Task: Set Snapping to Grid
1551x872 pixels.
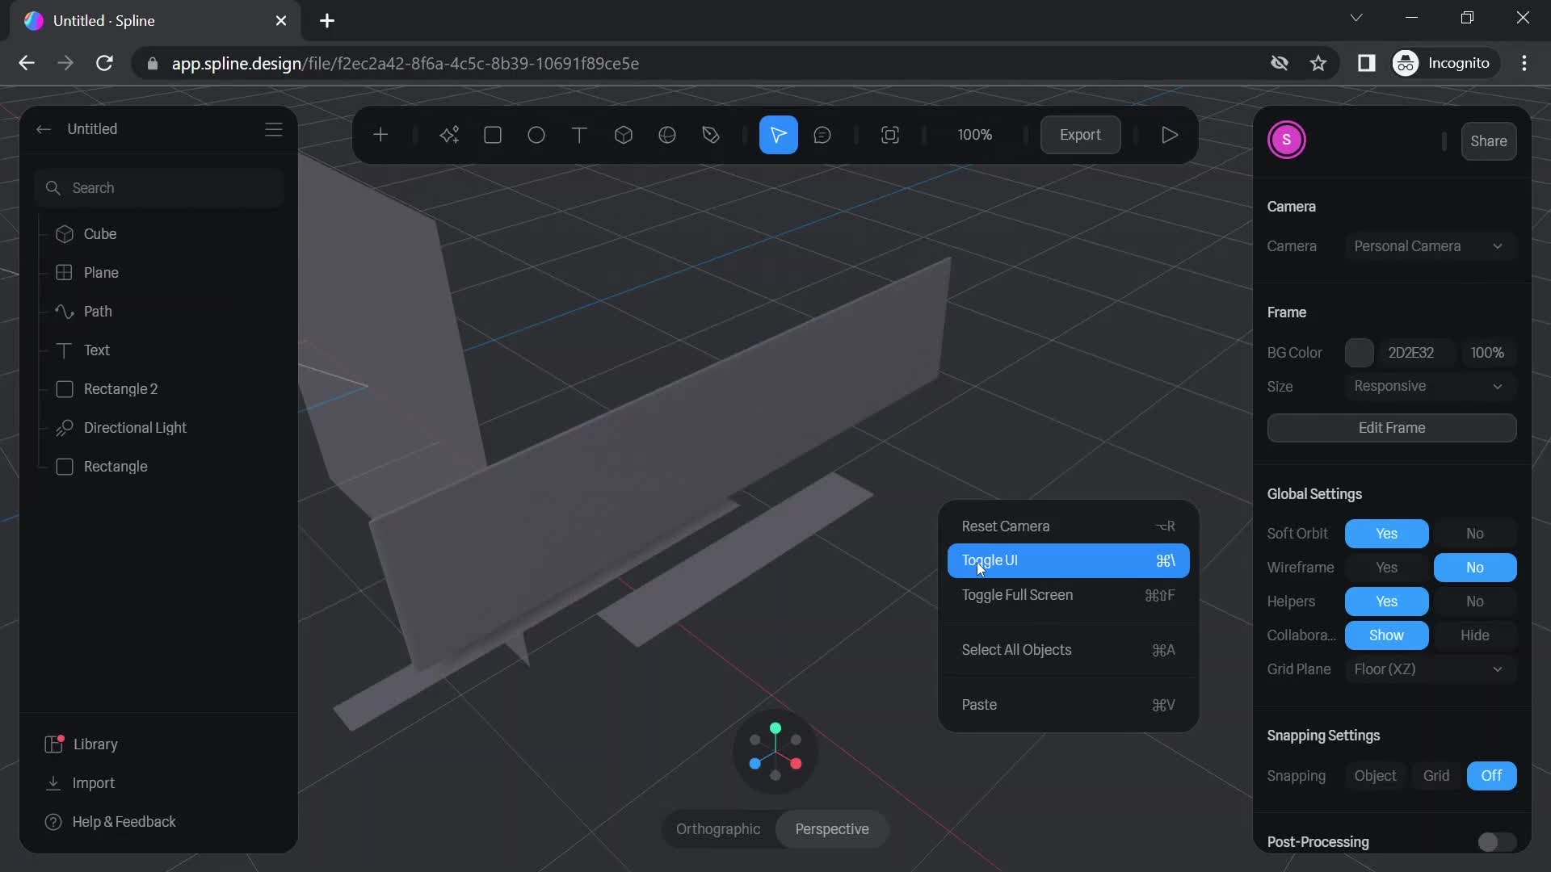Action: (x=1436, y=776)
